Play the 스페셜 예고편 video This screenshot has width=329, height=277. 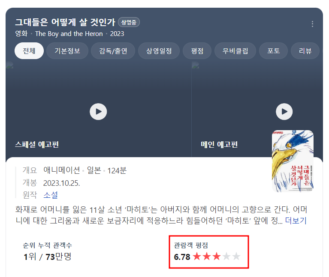pos(98,112)
